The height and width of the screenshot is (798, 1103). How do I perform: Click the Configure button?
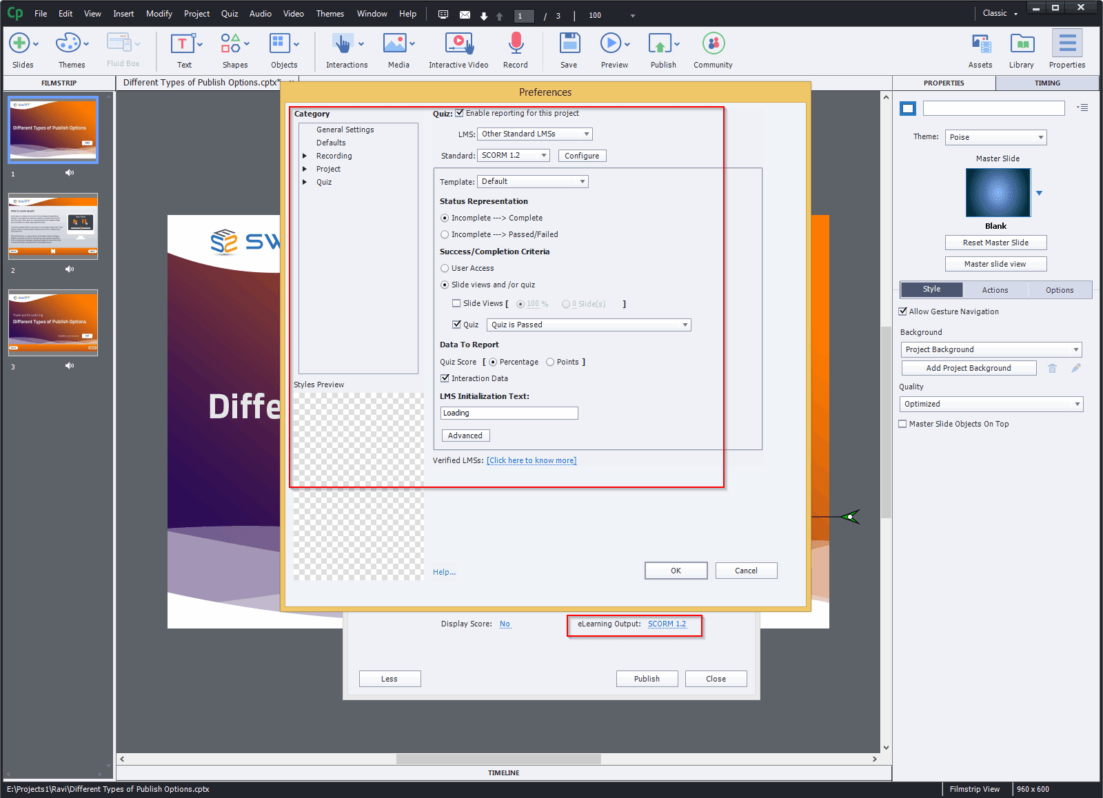click(581, 155)
